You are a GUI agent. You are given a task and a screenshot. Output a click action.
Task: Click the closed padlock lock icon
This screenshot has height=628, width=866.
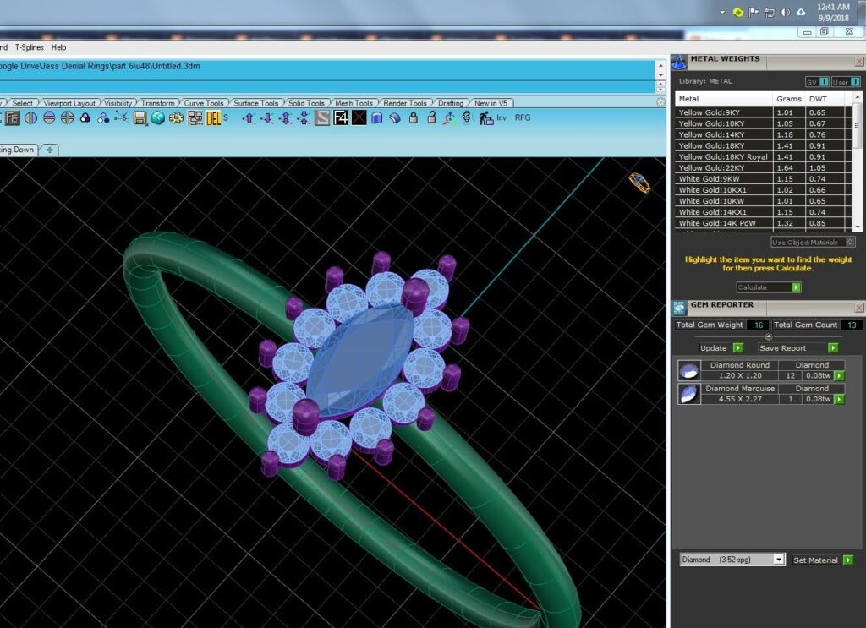tap(413, 117)
